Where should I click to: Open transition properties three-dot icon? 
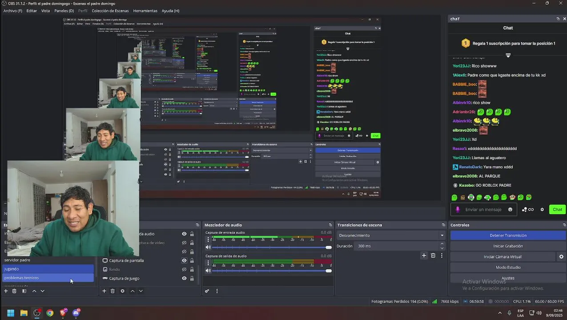tap(442, 256)
